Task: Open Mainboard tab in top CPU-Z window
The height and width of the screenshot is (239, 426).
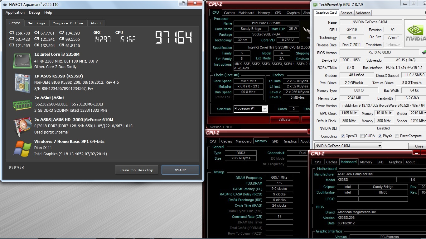Action: coord(246,13)
